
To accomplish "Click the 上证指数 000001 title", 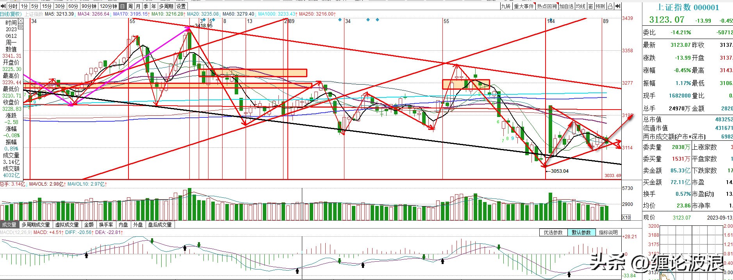I will pos(688,7).
